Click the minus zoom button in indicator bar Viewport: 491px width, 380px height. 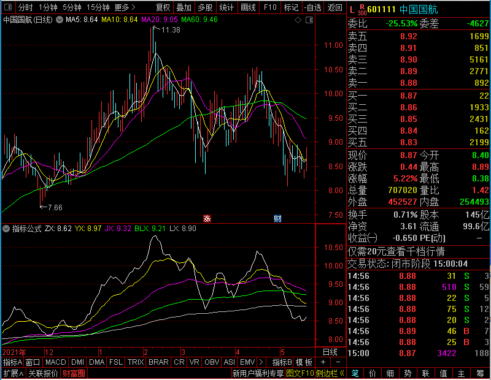pyautogui.click(x=338, y=362)
